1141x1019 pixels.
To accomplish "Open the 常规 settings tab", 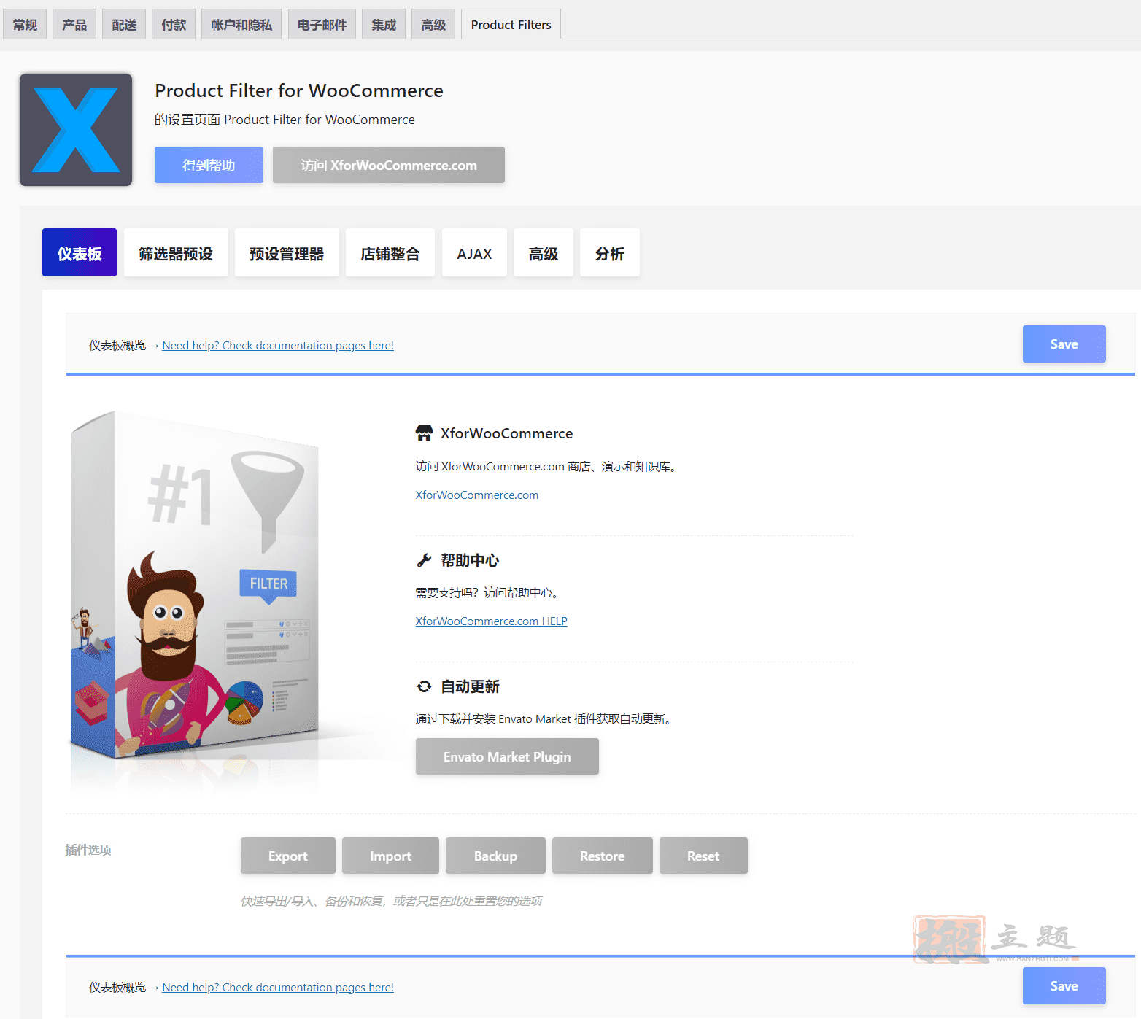I will point(25,25).
